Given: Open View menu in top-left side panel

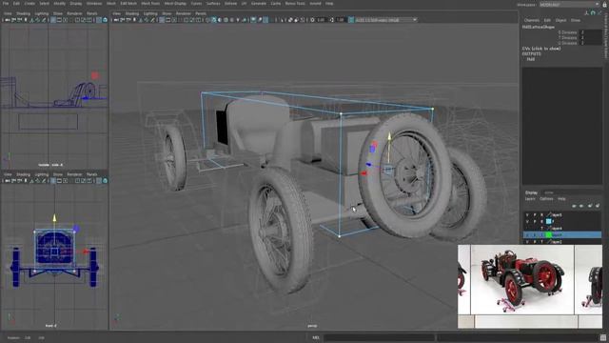Looking at the screenshot, I should tap(8, 13).
